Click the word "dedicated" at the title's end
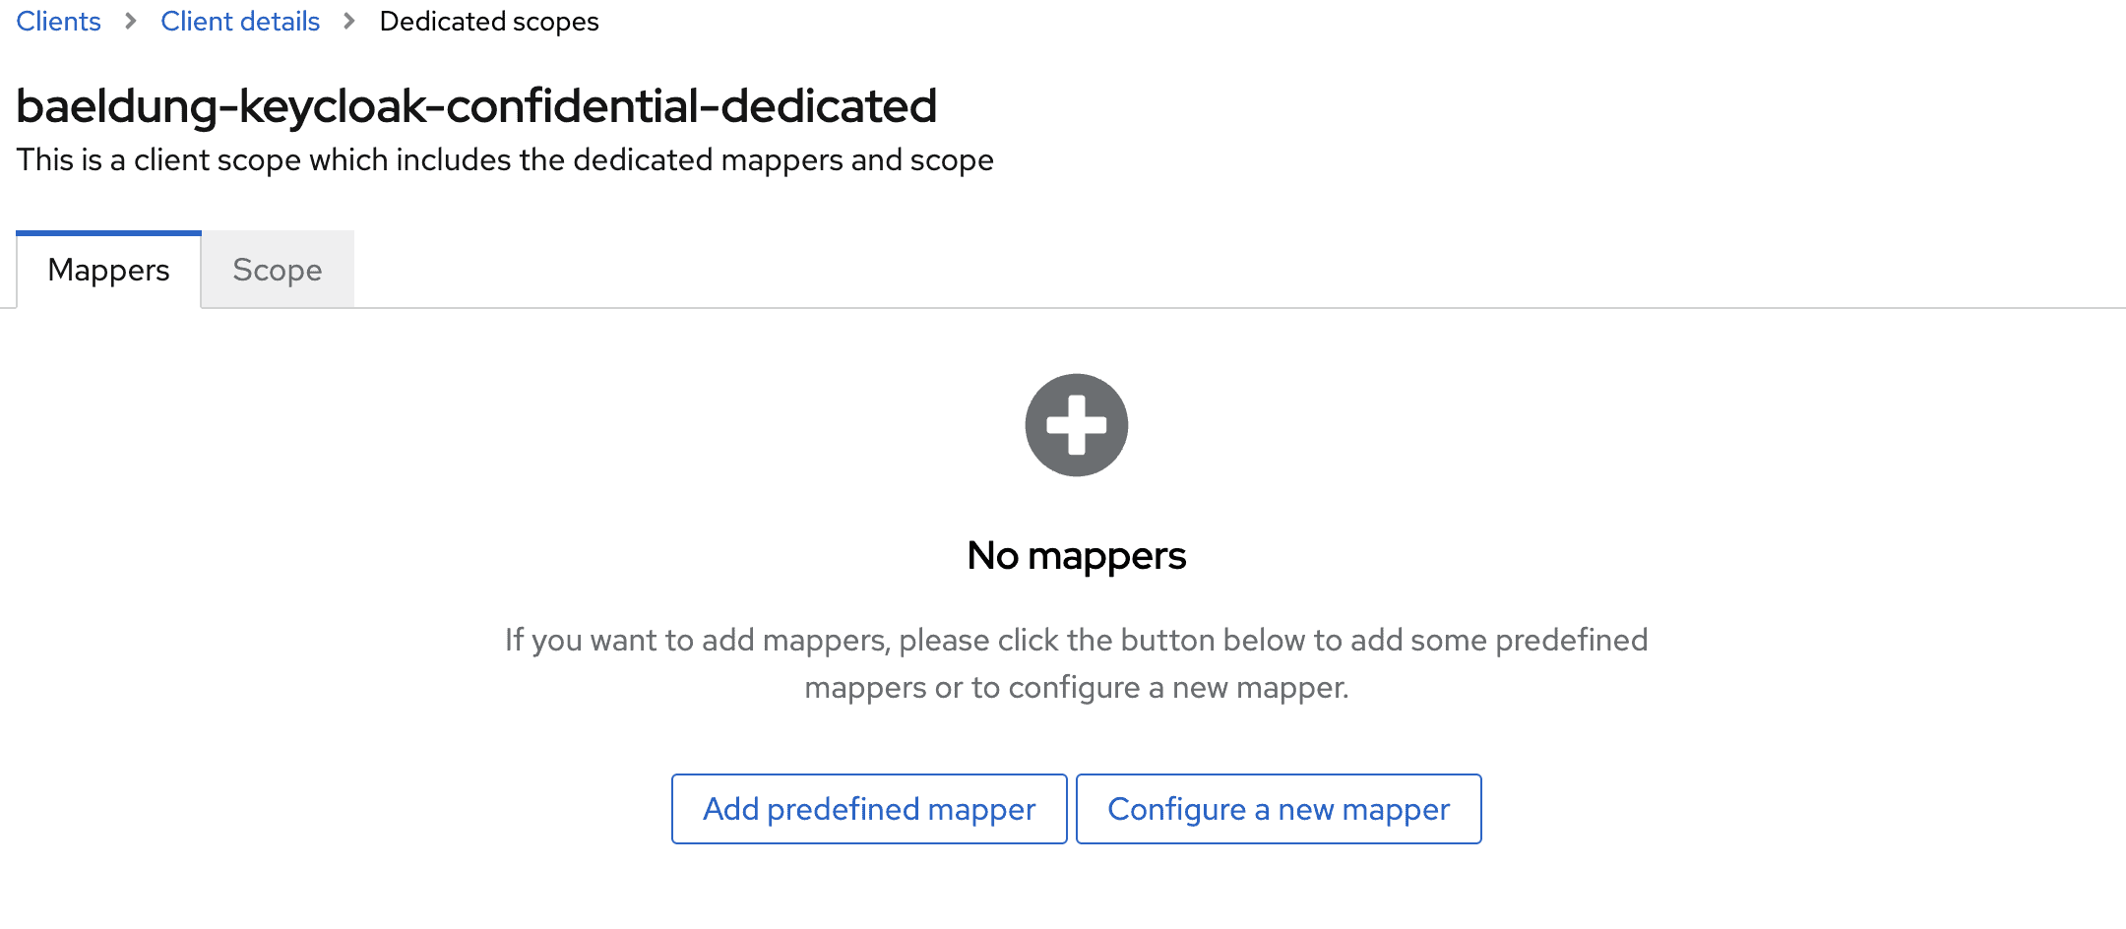The image size is (2126, 929). [x=828, y=106]
